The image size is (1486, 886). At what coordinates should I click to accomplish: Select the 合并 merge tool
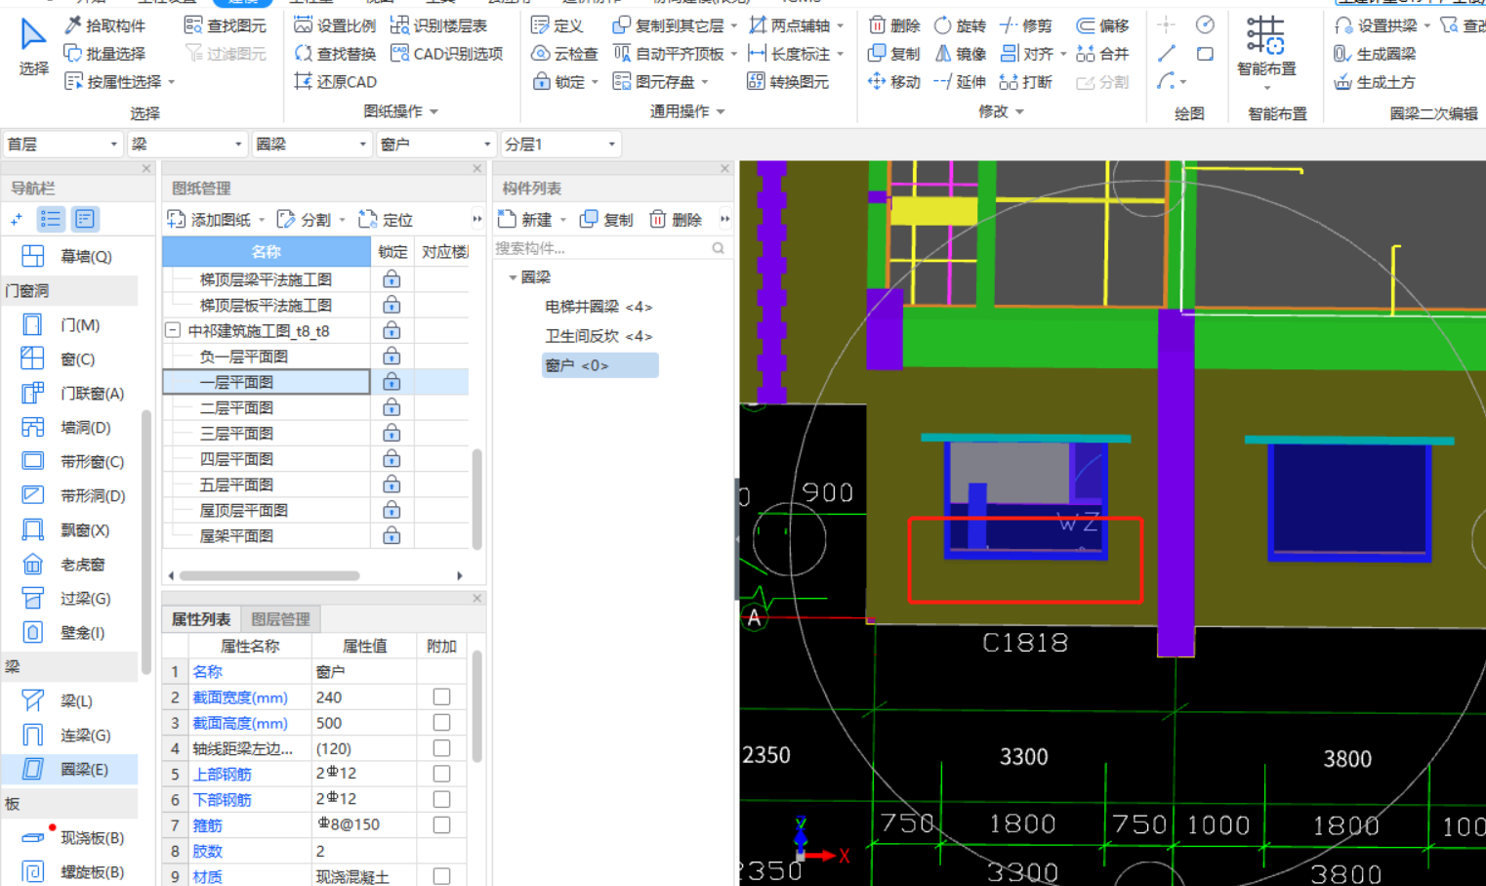(1102, 54)
